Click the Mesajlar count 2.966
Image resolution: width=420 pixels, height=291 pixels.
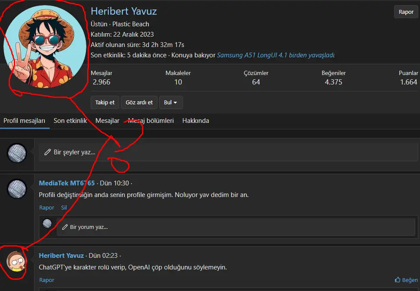(101, 82)
